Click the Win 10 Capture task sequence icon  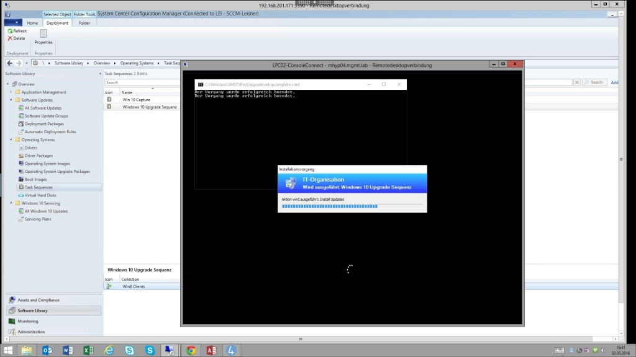coord(109,99)
